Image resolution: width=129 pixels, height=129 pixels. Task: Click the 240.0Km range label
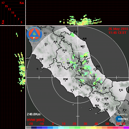click(34, 114)
